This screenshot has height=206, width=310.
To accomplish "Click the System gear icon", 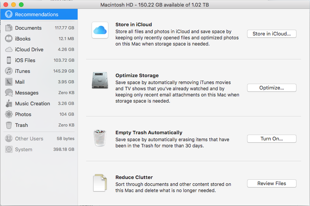I will click(x=9, y=149).
